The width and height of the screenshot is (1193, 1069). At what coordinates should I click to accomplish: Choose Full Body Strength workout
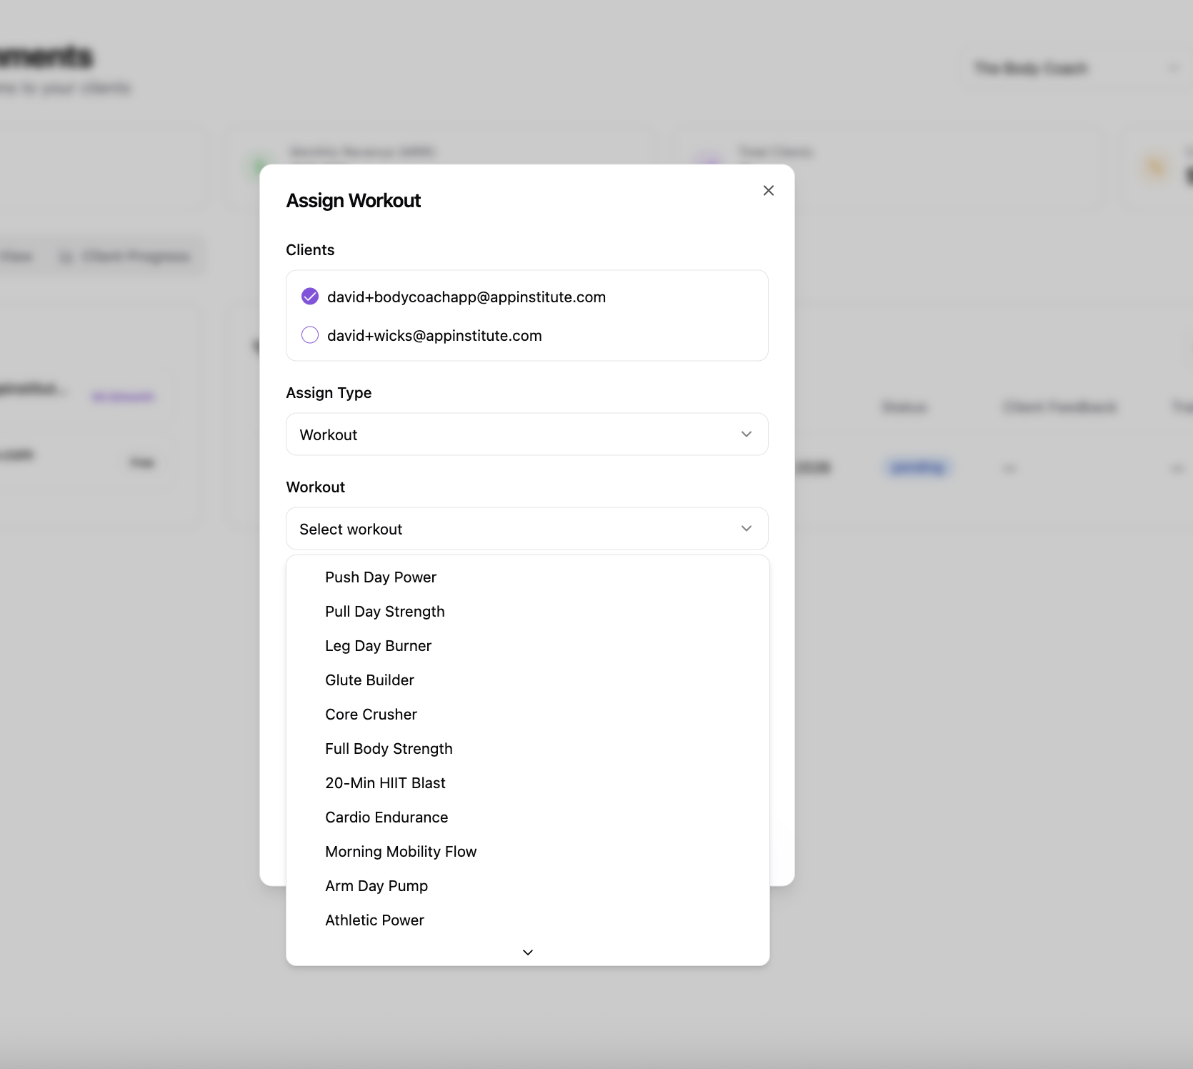(527, 749)
